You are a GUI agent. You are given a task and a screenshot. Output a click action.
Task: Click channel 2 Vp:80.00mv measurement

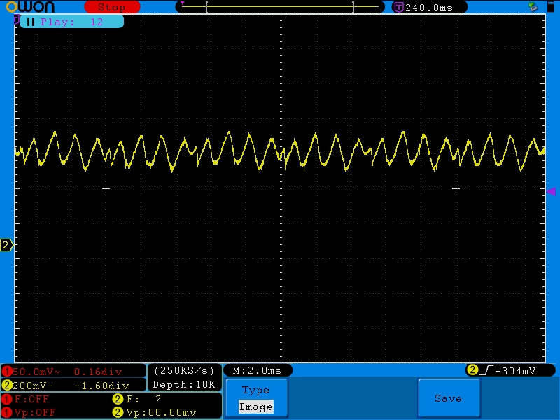(x=162, y=412)
